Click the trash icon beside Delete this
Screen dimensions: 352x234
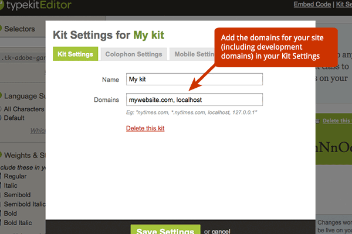point(317,121)
